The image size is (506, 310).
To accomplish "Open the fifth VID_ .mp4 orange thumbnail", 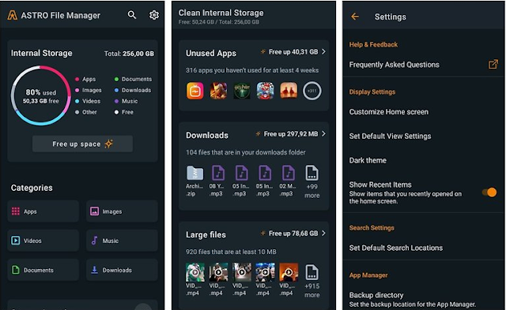I will click(x=289, y=272).
